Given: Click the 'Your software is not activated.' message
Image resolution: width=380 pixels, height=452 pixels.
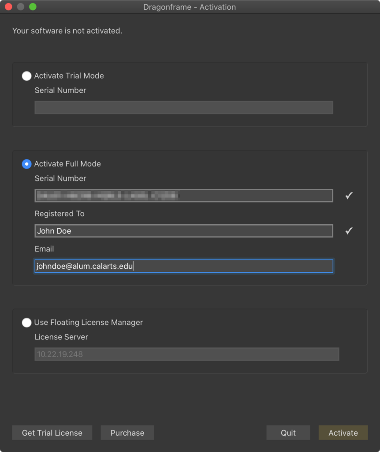Looking at the screenshot, I should click(67, 31).
